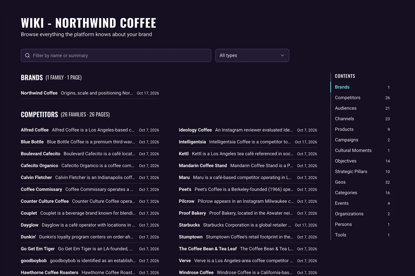This screenshot has width=415, height=276.
Task: Open the Go Get Em Tiger page
Action: click(90, 249)
